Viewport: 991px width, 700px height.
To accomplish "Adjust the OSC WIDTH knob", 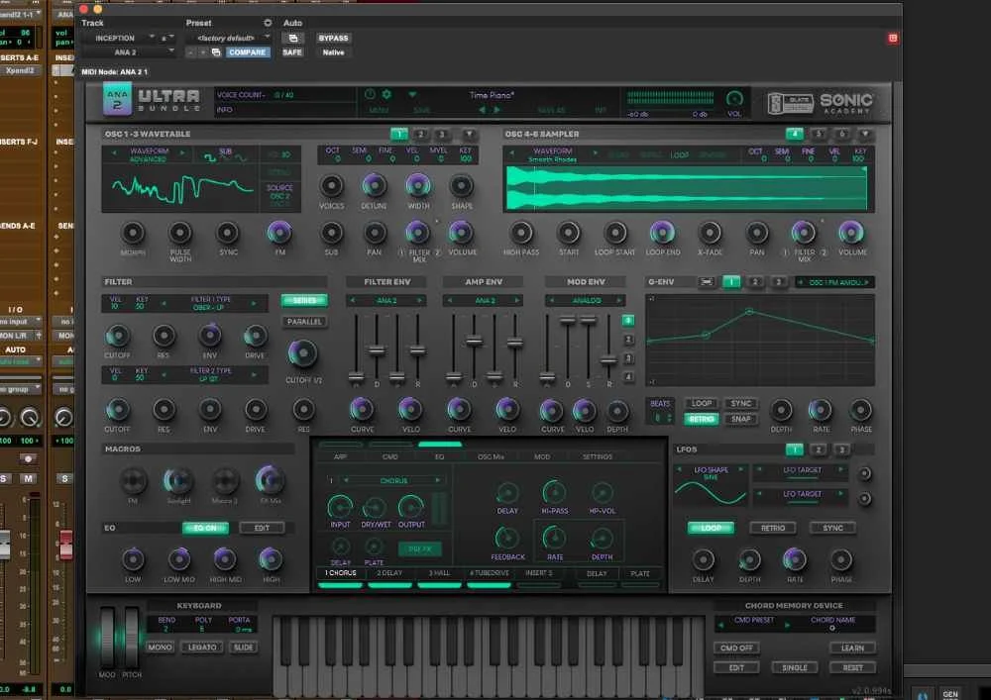I will pyautogui.click(x=418, y=185).
